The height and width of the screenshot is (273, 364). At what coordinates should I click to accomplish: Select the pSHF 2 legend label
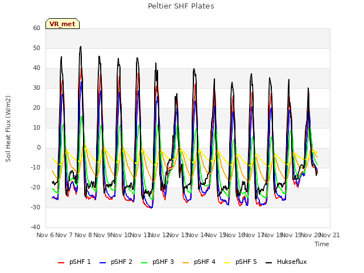121,262
